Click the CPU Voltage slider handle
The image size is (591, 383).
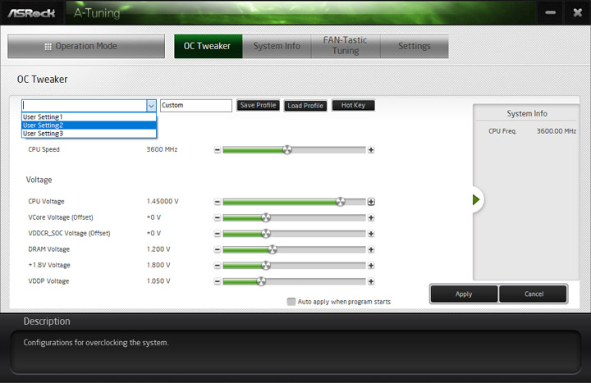point(341,202)
